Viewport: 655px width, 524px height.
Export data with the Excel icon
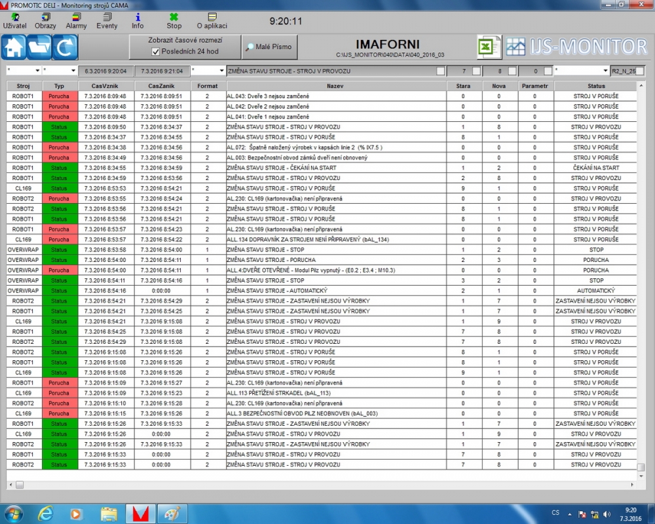(x=488, y=47)
